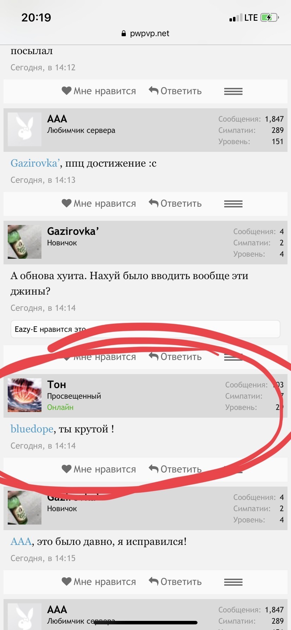Tap Ответить under AAA's 14:13 post

click(x=175, y=203)
